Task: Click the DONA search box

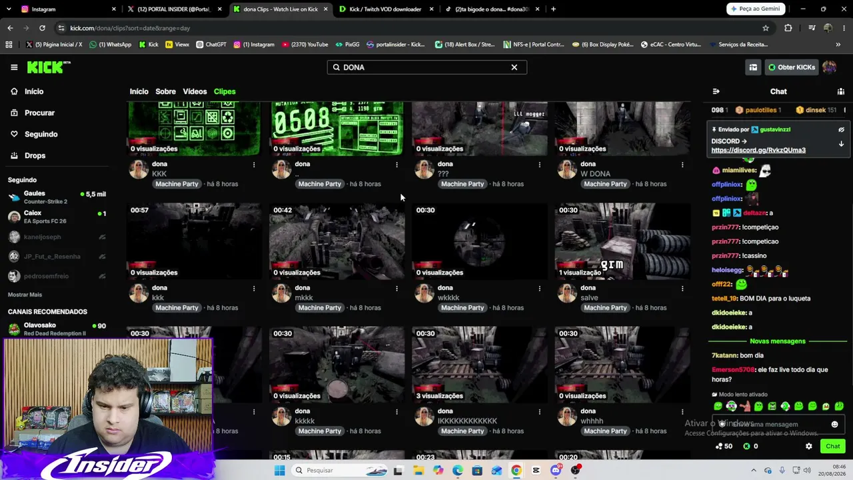Action: 426,67
